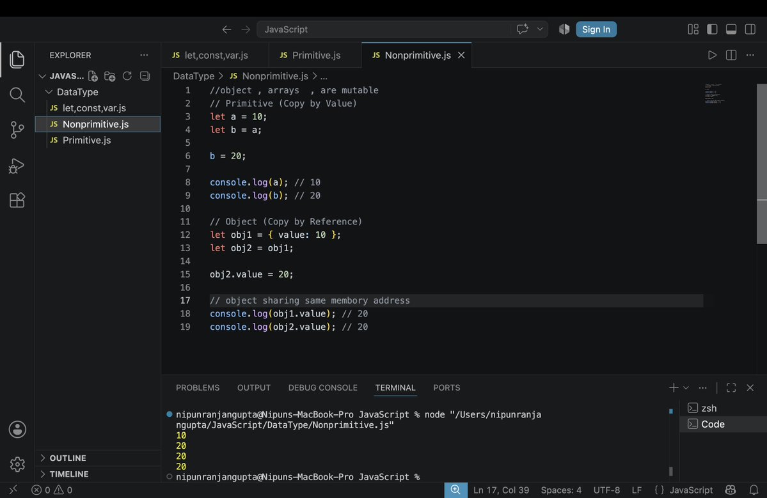Open the new terminal profile dropdown
Image resolution: width=767 pixels, height=498 pixels.
click(686, 387)
